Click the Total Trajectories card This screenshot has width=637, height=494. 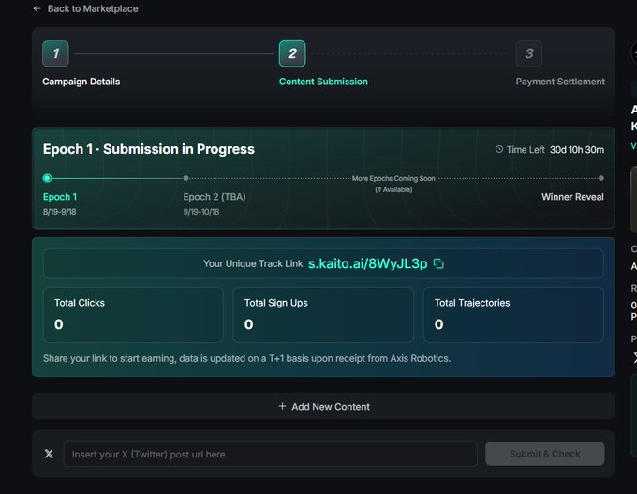[513, 315]
